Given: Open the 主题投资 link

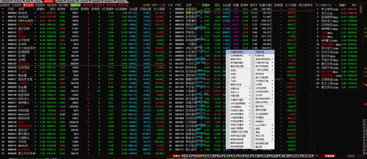Looking at the screenshot, I should (100, 5).
